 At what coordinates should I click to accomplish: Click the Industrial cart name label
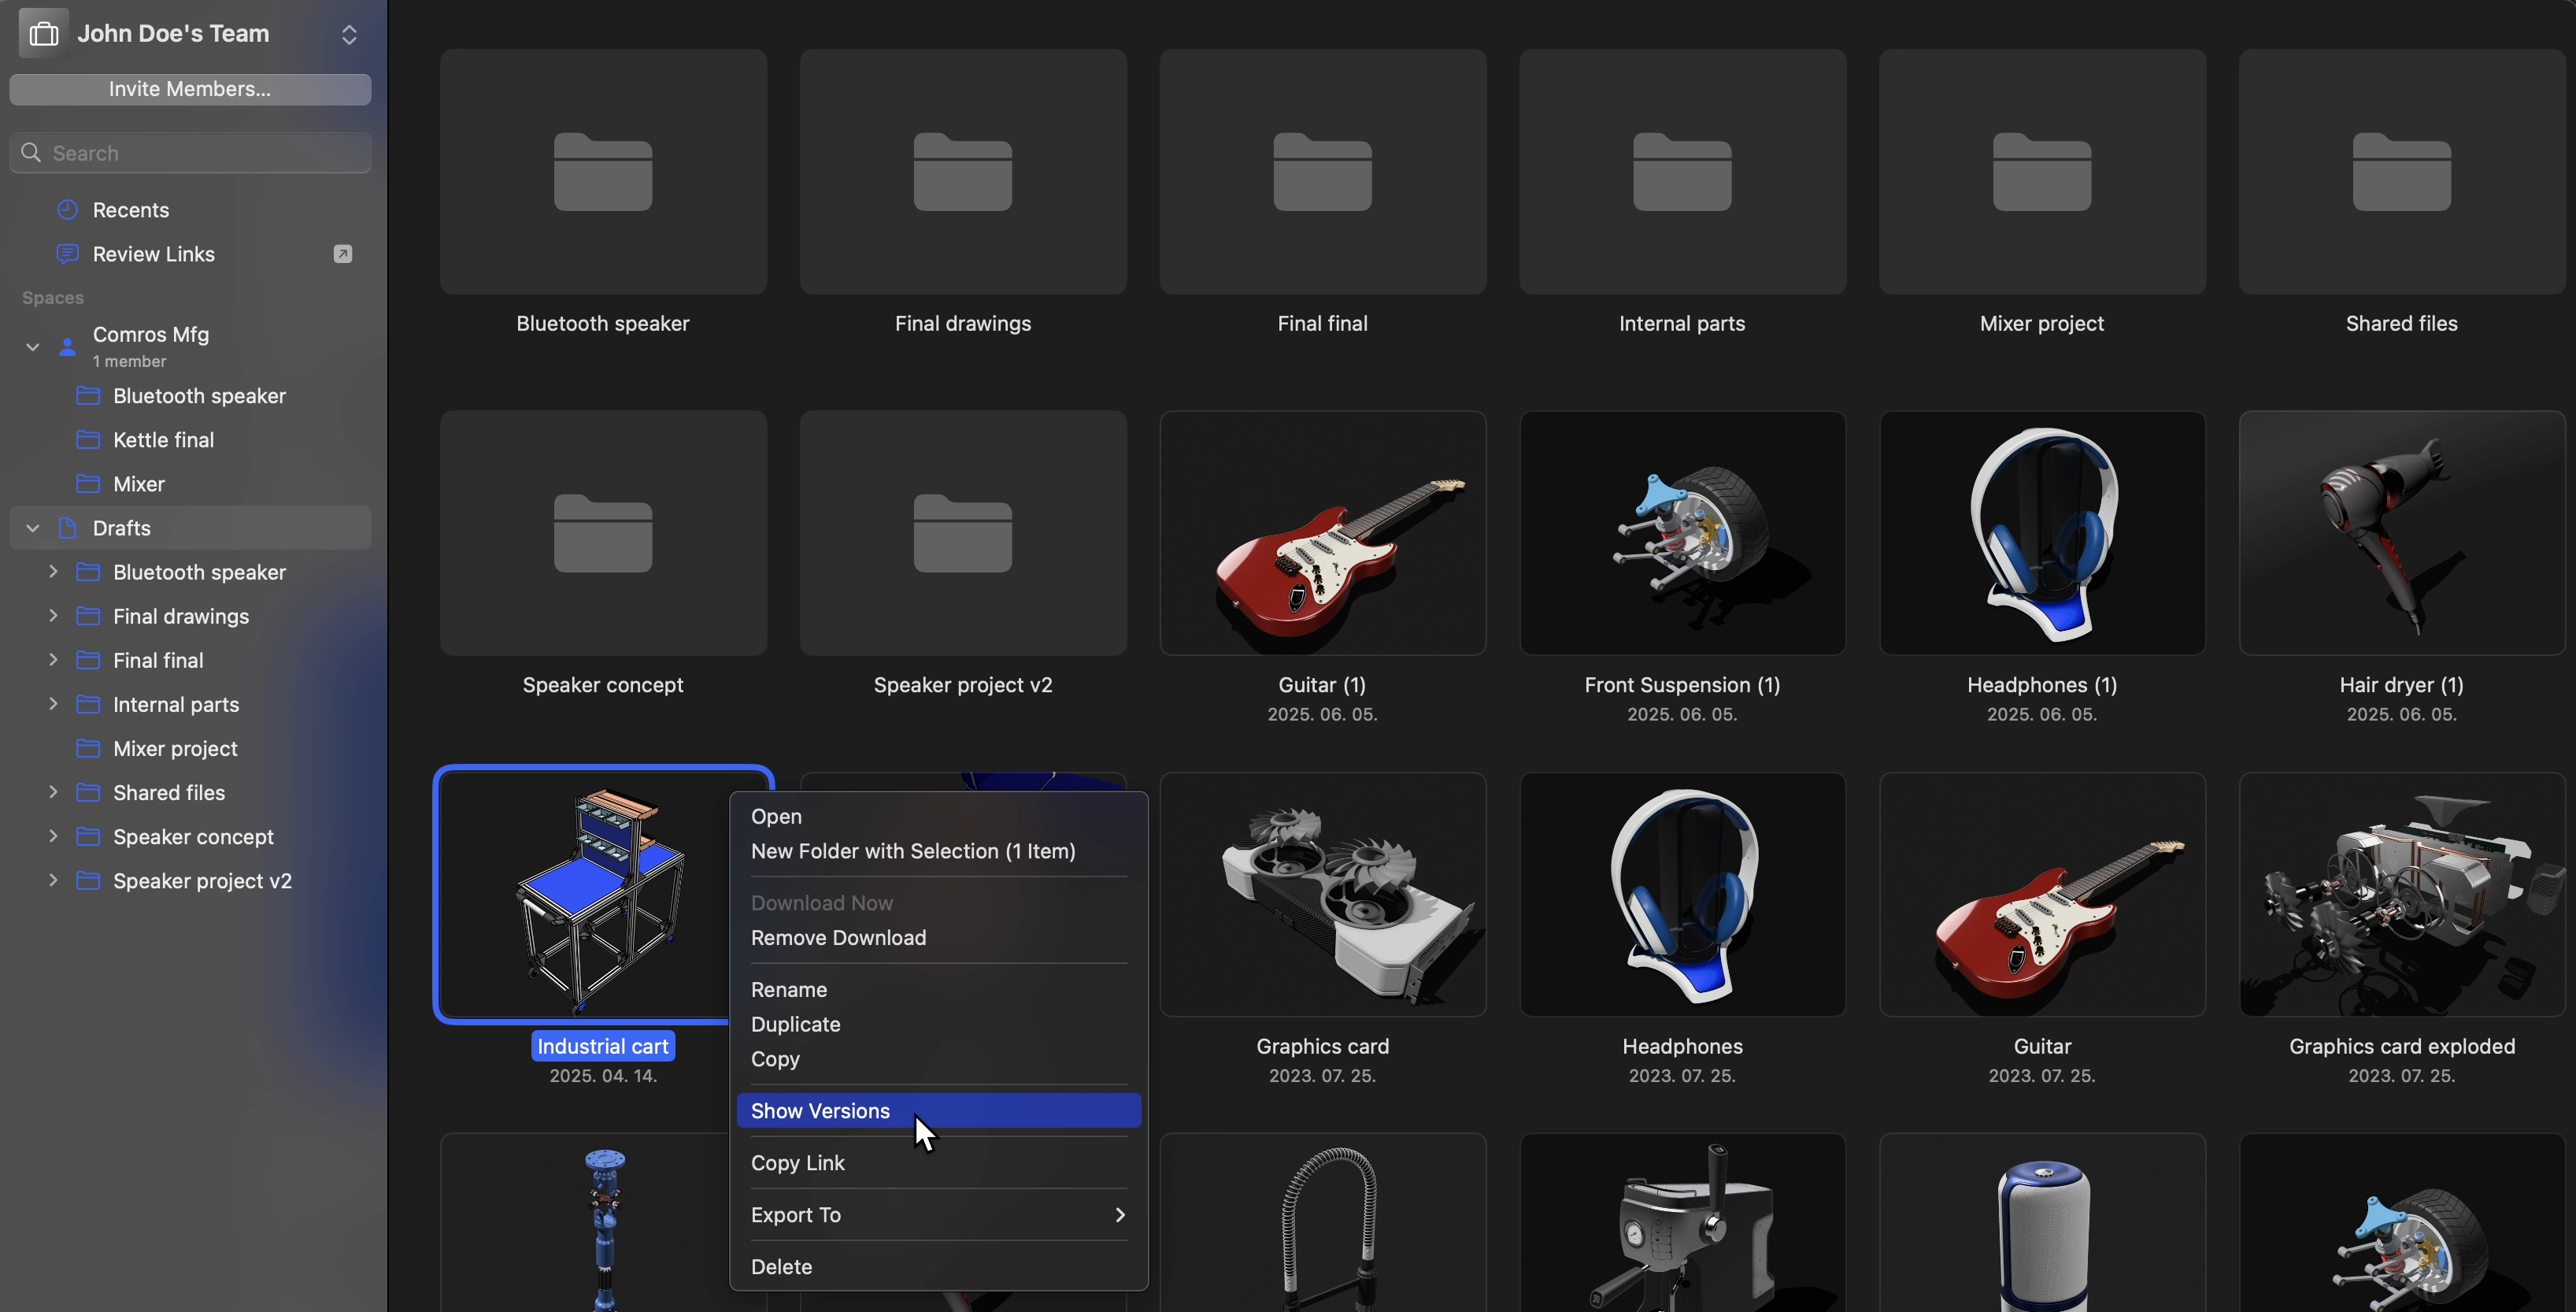click(603, 1046)
